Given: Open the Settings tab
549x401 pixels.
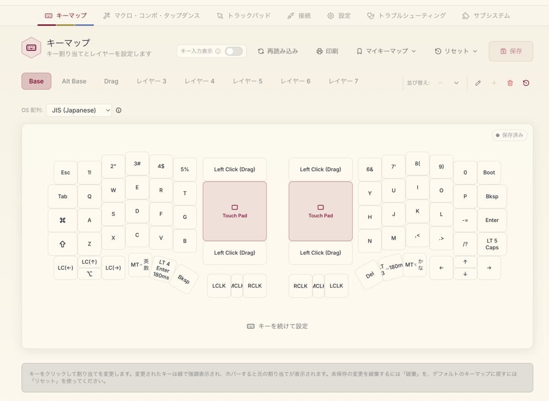Looking at the screenshot, I should click(x=339, y=16).
